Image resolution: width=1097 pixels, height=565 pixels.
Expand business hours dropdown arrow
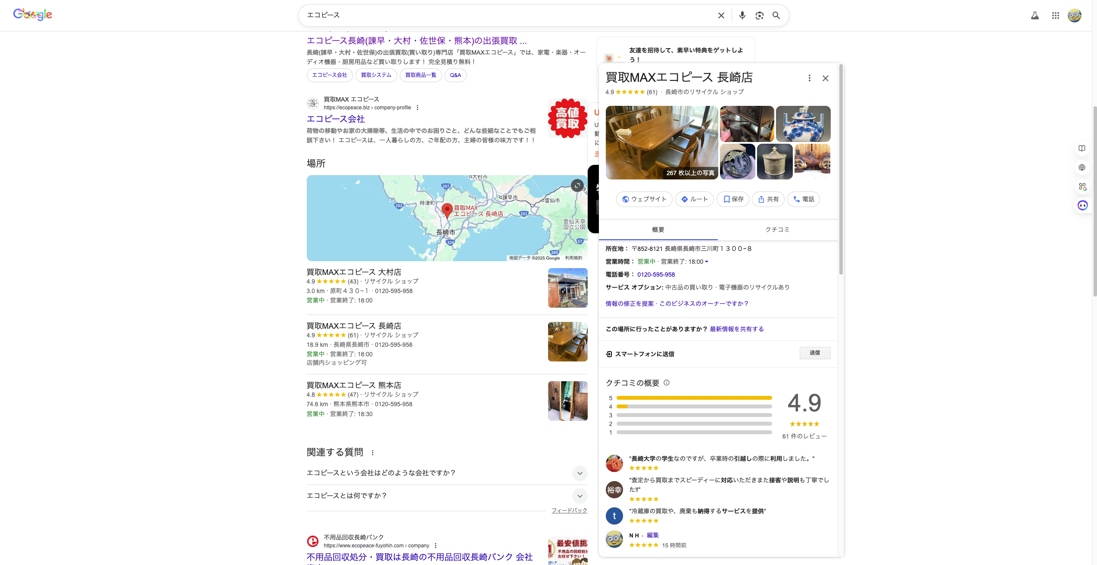pos(707,262)
